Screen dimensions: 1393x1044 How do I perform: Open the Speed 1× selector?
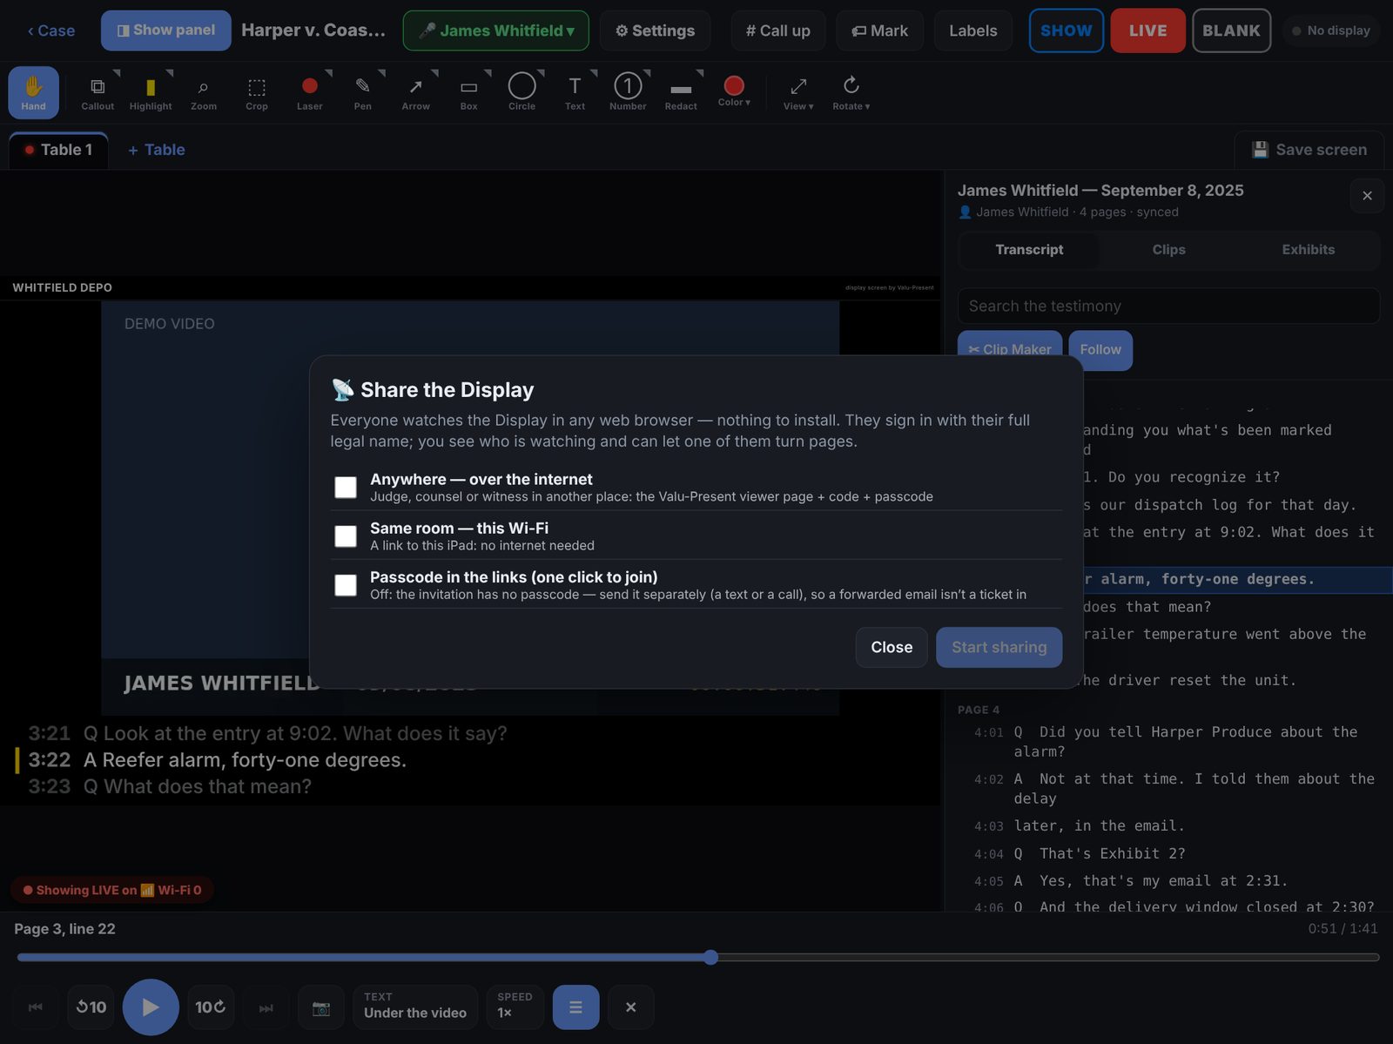coord(515,1007)
